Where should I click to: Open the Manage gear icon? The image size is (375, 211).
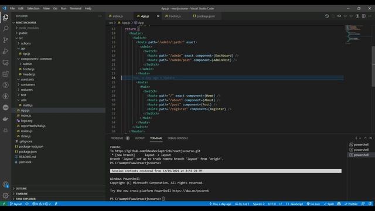pos(5,196)
